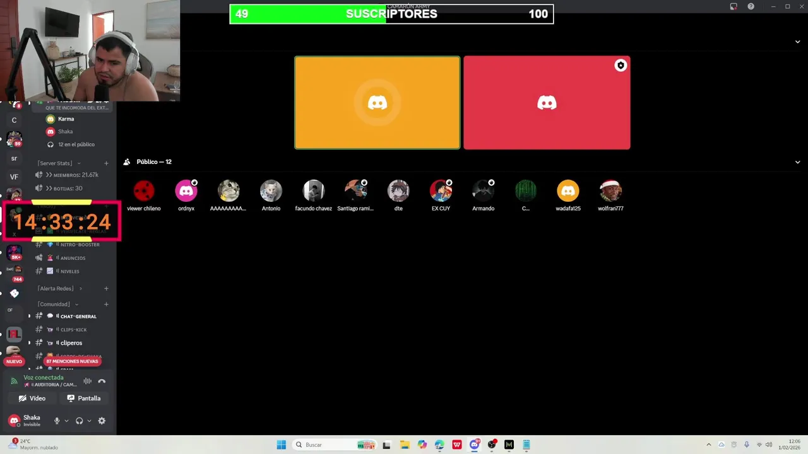Image resolution: width=808 pixels, height=454 pixels.
Task: Open microphone input device dropdown arrow
Action: (x=66, y=421)
